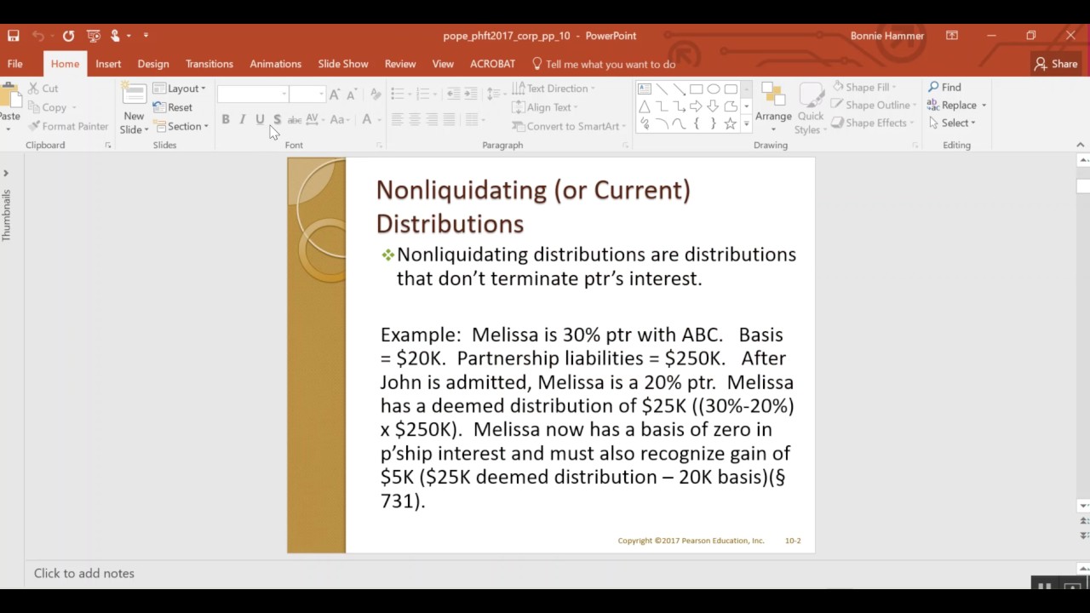Viewport: 1090px width, 613px height.
Task: Clear all formatting icon
Action: point(376,95)
